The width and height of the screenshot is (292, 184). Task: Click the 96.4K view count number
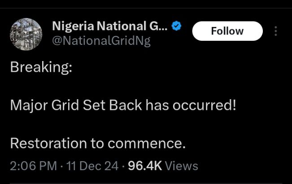[x=144, y=166]
